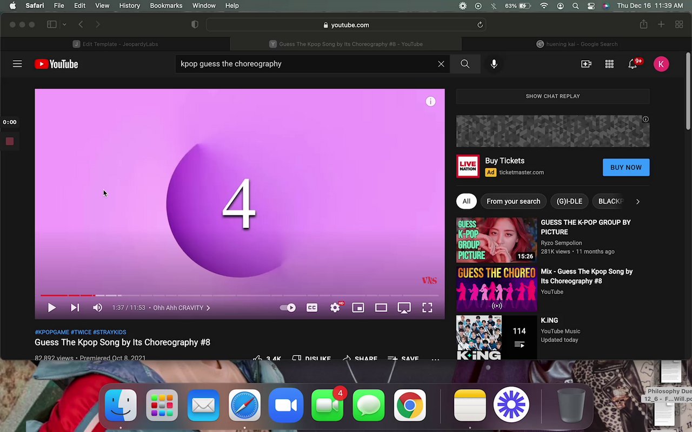
Task: Go back in Safari history
Action: click(81, 24)
